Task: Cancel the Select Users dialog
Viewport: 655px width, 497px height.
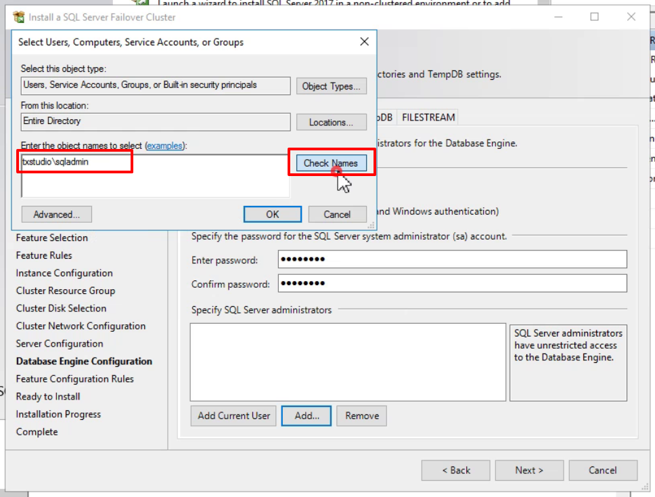Action: click(337, 215)
